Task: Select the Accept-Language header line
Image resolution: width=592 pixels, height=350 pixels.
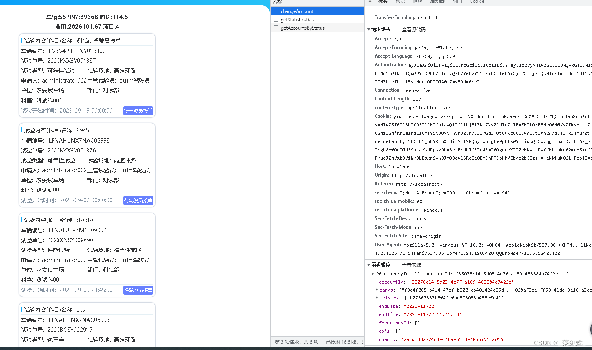Action: [x=415, y=56]
